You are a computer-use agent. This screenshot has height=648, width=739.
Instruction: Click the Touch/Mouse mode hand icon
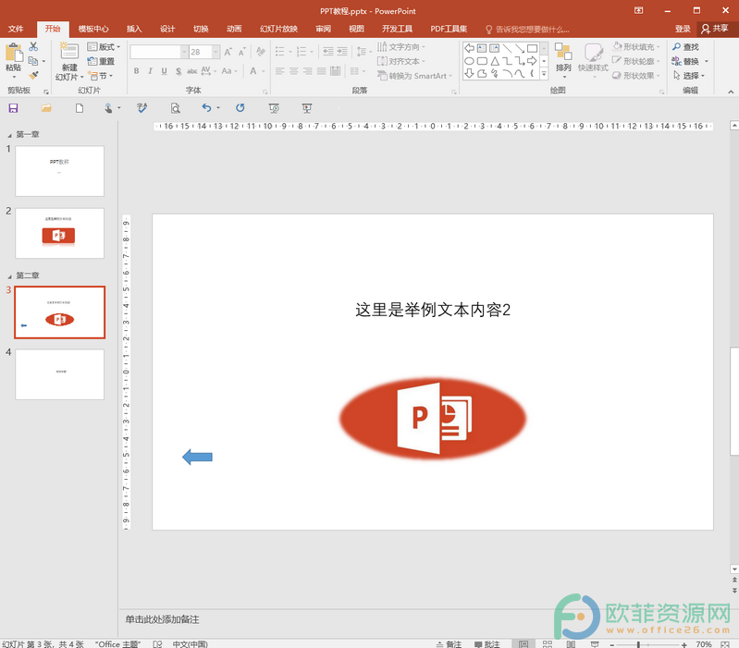pyautogui.click(x=108, y=108)
